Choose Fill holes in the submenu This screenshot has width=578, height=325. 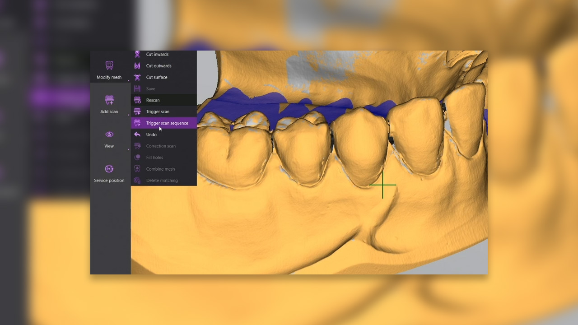click(164, 158)
